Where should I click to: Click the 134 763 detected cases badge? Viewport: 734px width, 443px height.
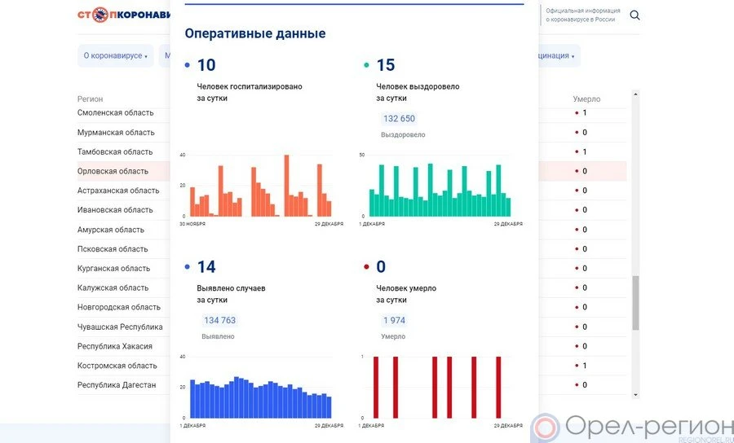pyautogui.click(x=219, y=321)
